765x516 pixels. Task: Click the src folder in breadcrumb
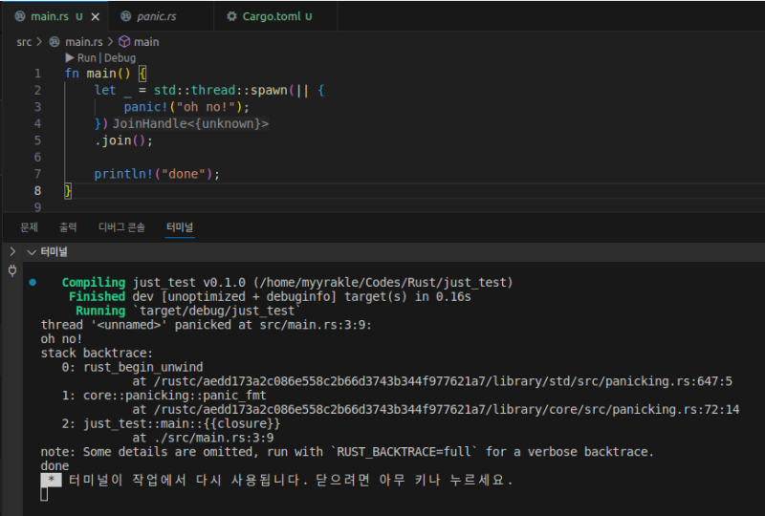24,42
